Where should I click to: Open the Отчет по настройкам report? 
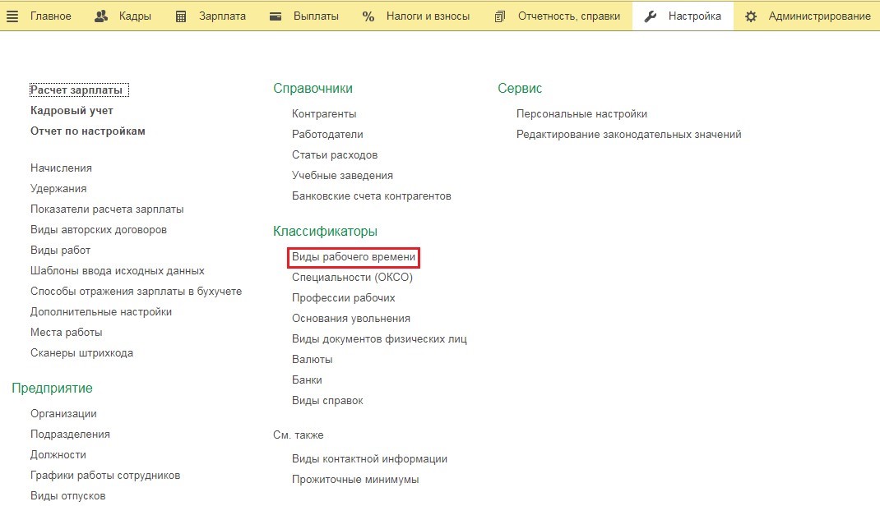point(87,130)
